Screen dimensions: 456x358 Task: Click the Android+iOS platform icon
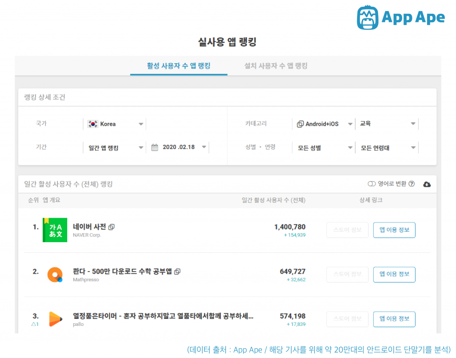point(300,124)
